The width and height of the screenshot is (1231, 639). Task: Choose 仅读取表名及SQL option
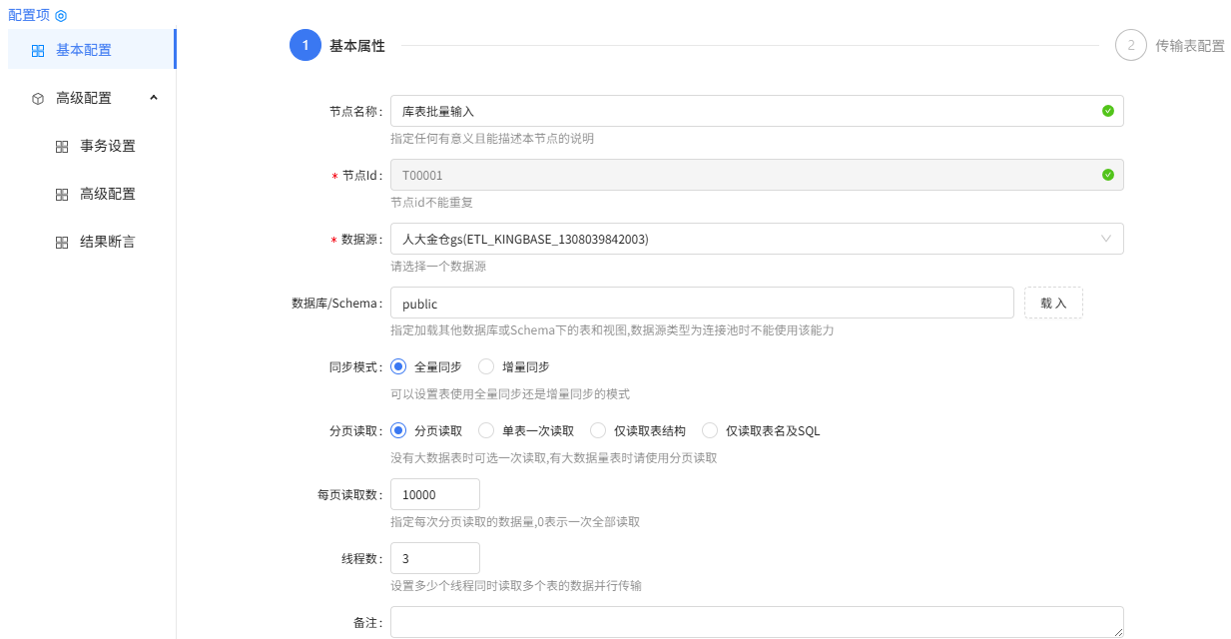point(710,430)
